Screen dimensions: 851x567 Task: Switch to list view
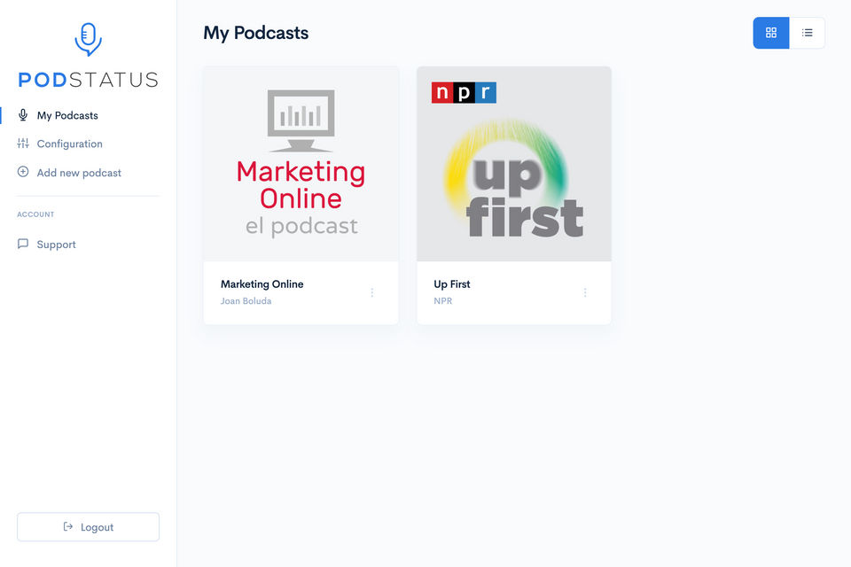[807, 33]
